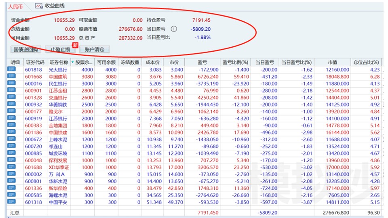Open detail icon for 保利发展 row
The width and height of the screenshot is (388, 218).
(x=11, y=160)
